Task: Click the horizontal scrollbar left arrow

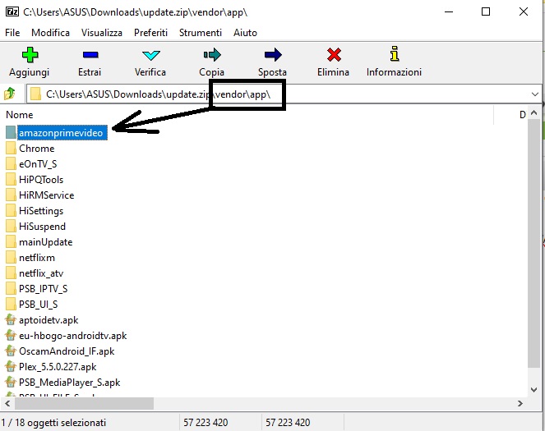Action: click(7, 404)
